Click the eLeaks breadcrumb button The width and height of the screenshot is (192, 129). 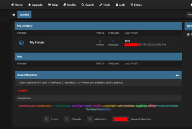[x=24, y=15]
